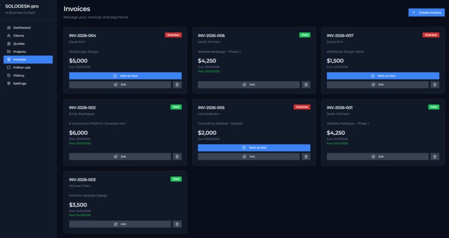The width and height of the screenshot is (449, 238).
Task: Click the SOLODESK-pro app title
Action: click(22, 6)
